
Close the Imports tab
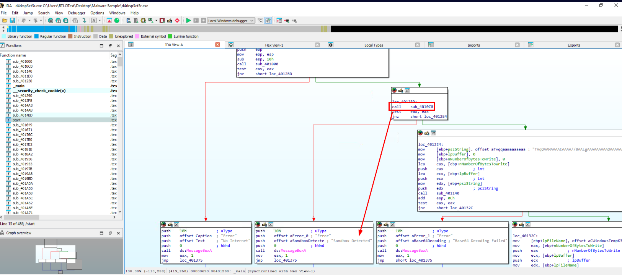(x=517, y=45)
